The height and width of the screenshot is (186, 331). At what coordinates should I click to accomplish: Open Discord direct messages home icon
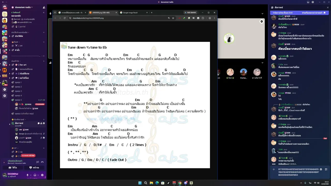tap(5, 7)
